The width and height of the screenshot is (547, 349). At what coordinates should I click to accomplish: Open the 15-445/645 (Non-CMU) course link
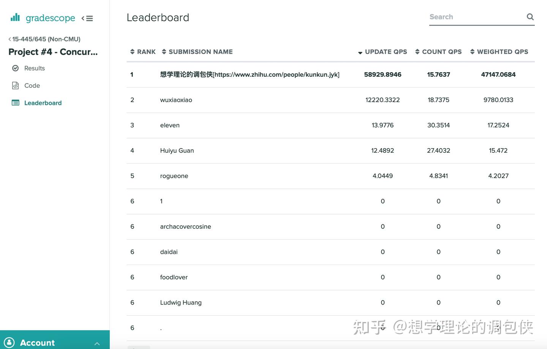[46, 39]
